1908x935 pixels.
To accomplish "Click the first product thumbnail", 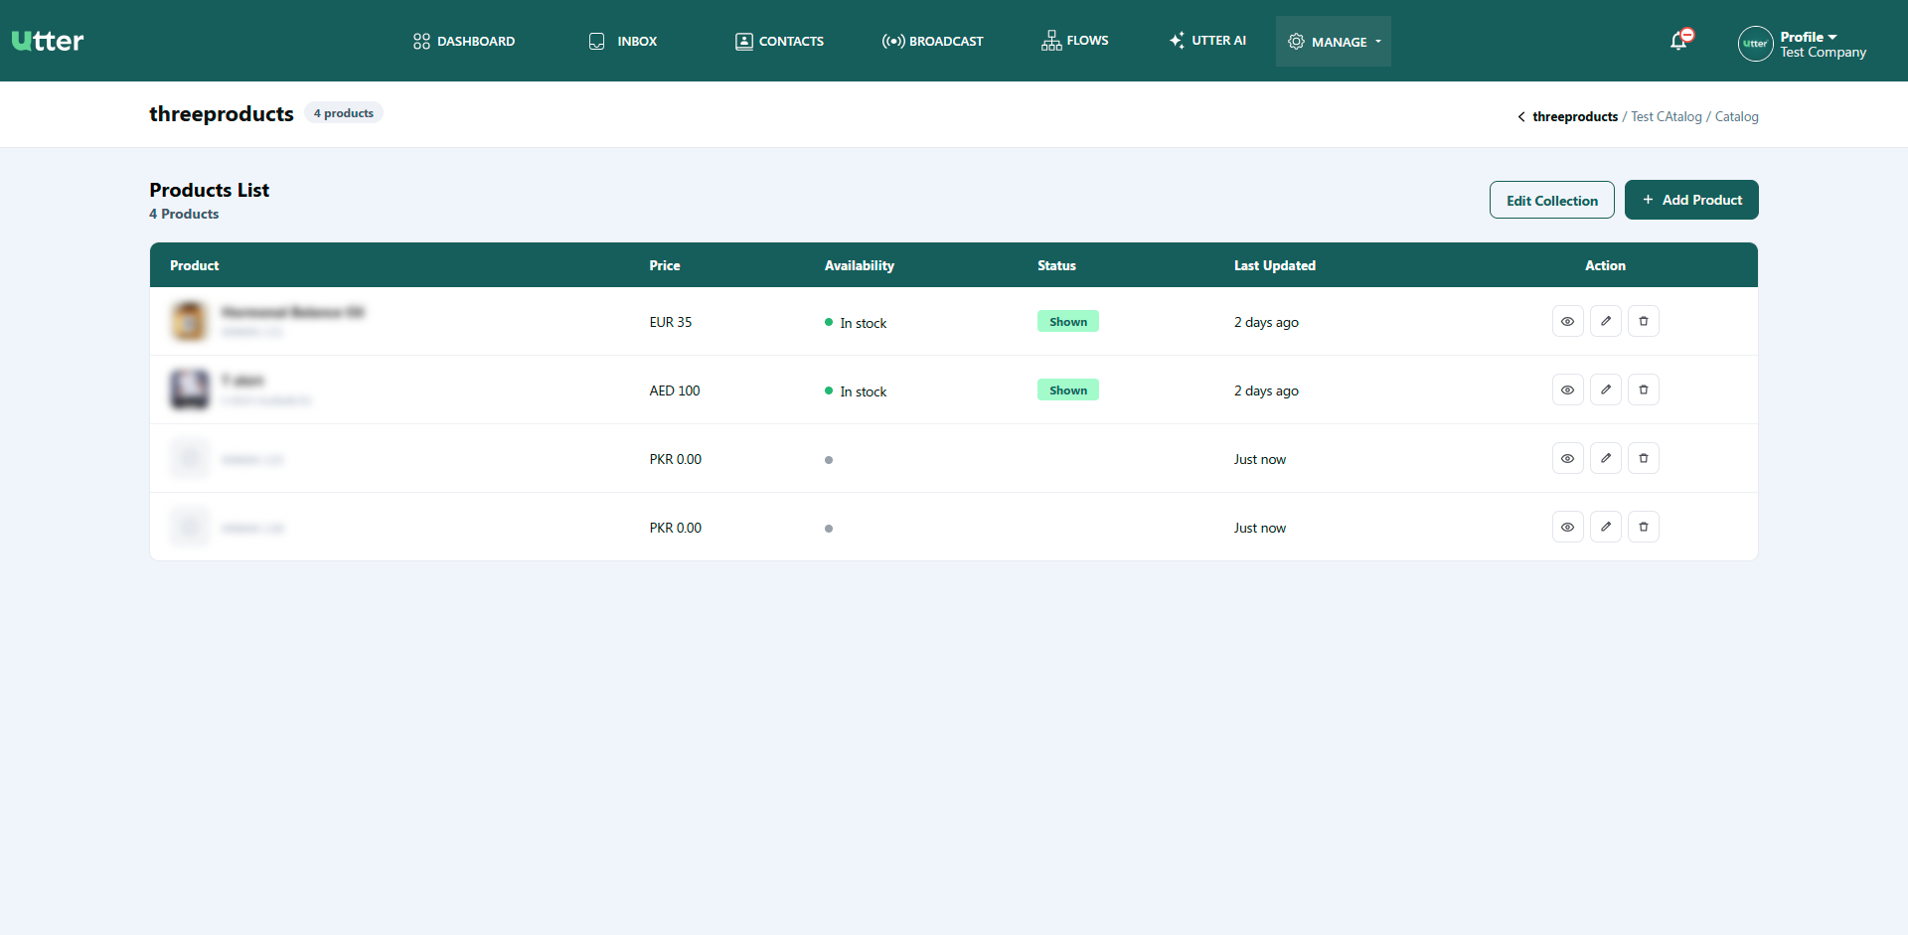I will tap(189, 321).
